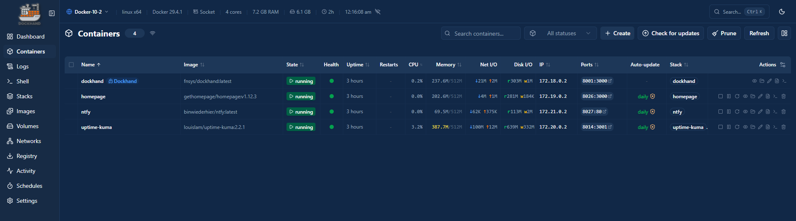Screen dimensions: 796x221
Task: Open global Search Ctrl K box
Action: click(x=739, y=12)
